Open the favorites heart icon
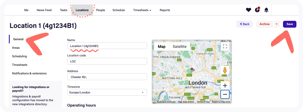Screen dimensions: 303x112 coord(248,10)
